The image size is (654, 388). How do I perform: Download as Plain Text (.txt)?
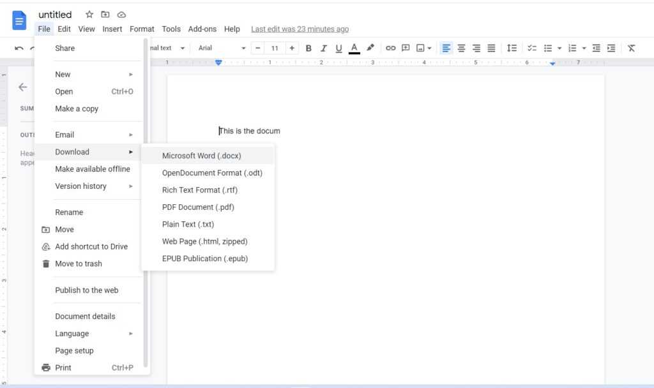point(208,224)
